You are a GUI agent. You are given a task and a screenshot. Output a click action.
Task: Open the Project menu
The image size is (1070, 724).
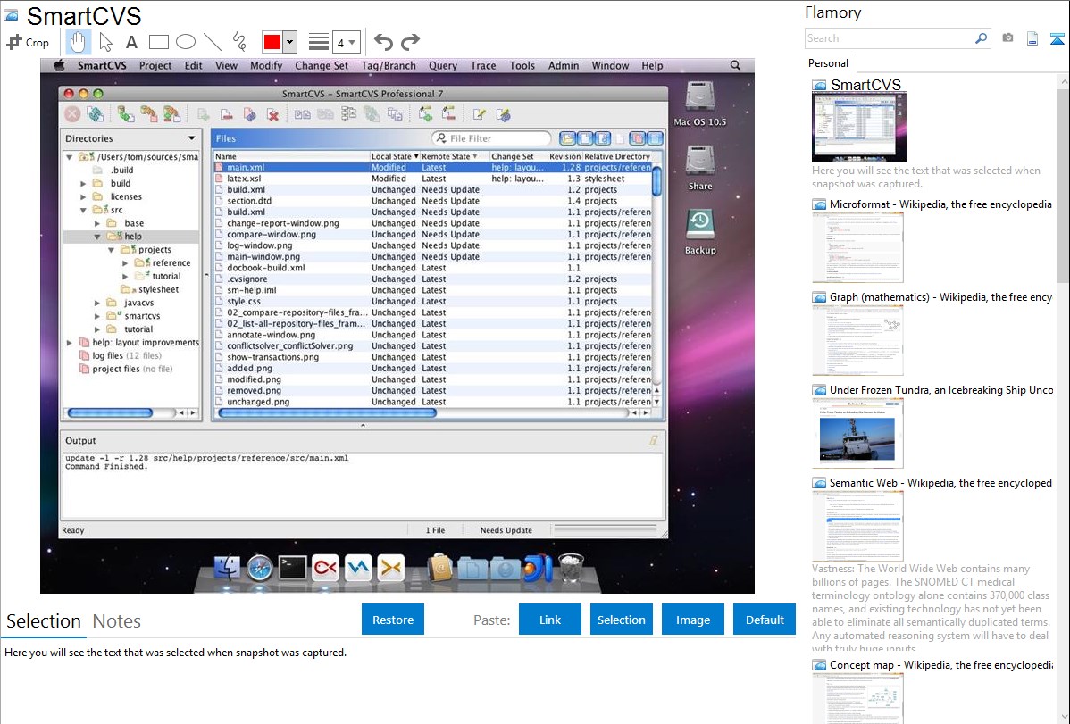tap(155, 65)
